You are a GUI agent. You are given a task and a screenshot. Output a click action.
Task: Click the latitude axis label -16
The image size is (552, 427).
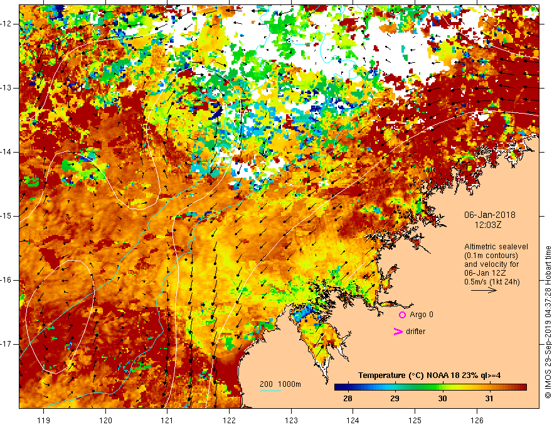[6, 280]
